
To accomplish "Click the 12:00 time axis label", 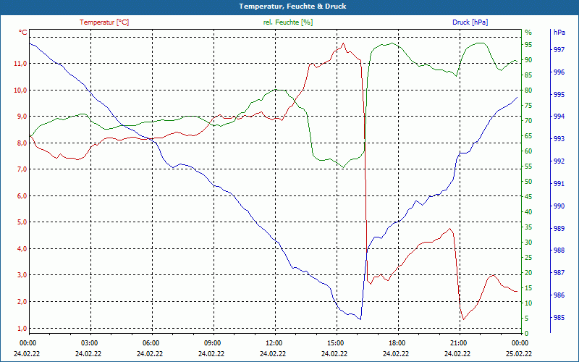I will (274, 343).
